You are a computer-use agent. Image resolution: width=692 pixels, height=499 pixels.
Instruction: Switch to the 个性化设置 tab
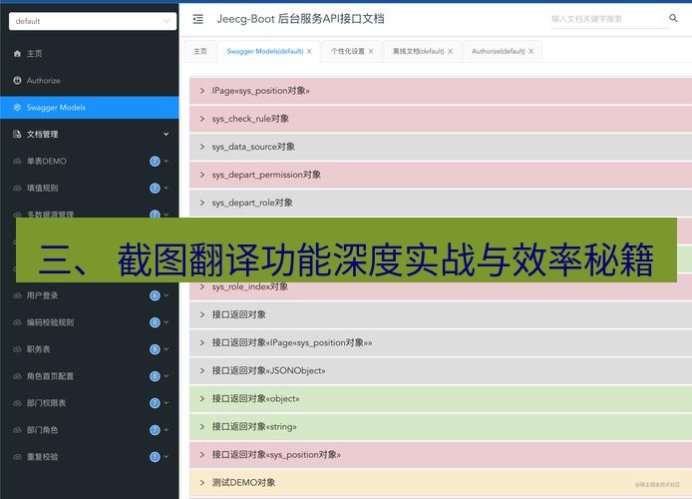(348, 51)
